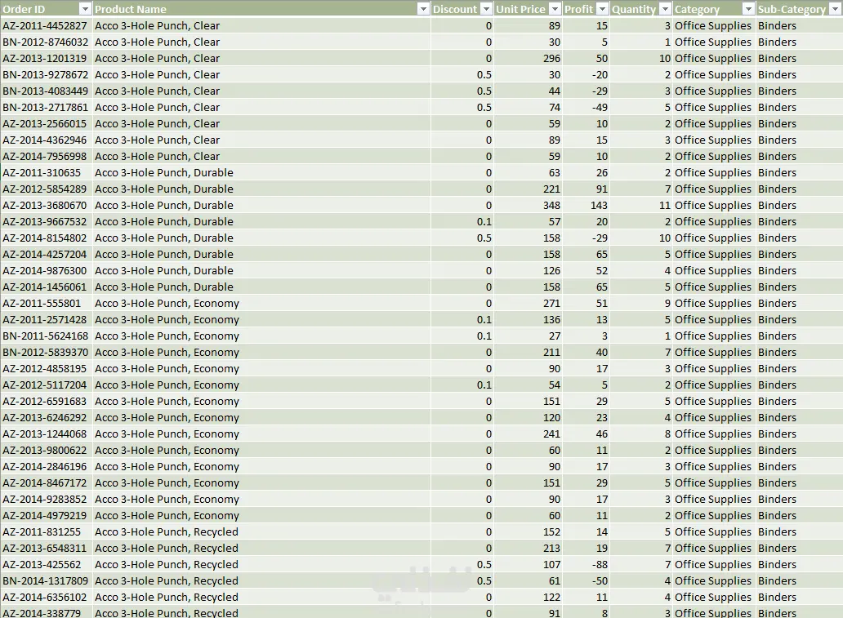Select cell AZ-2013-9667532

click(45, 221)
